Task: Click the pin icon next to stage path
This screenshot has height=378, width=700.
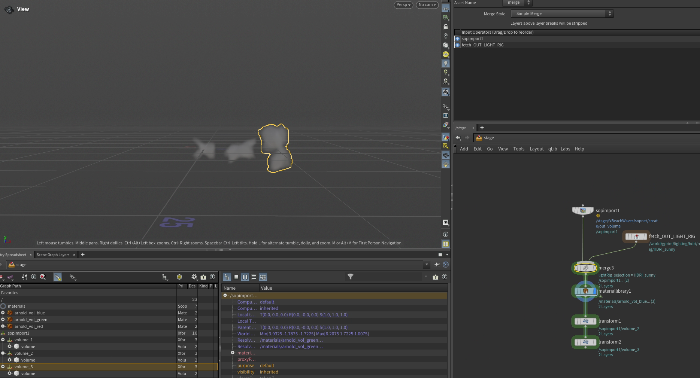Action: (x=437, y=265)
